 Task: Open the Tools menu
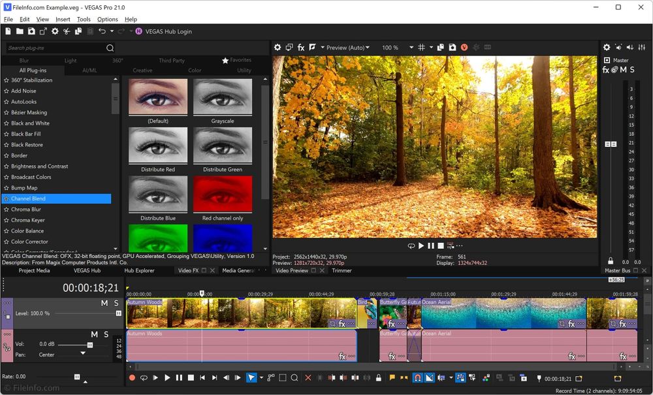84,20
